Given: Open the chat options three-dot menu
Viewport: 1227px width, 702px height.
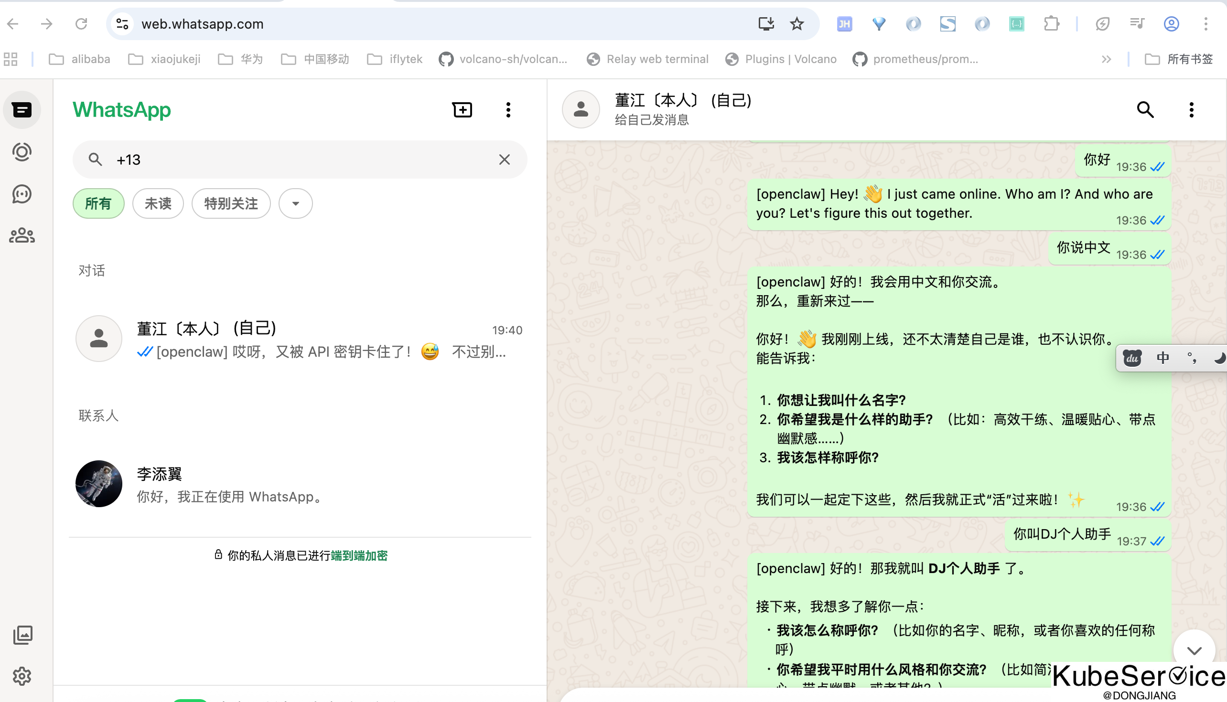Looking at the screenshot, I should 1191,110.
